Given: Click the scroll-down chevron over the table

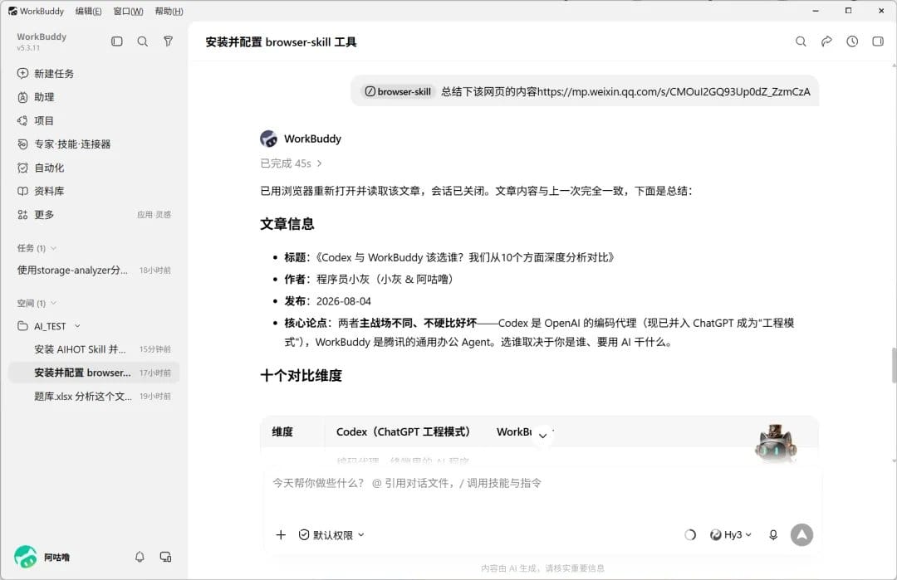Looking at the screenshot, I should (x=543, y=436).
